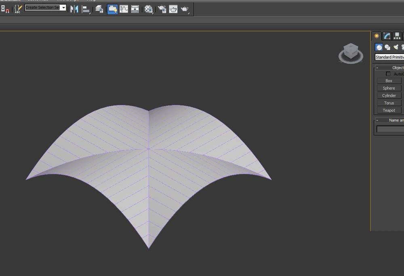The image size is (404, 276).
Task: Open the Lights creation category
Action: (x=394, y=47)
